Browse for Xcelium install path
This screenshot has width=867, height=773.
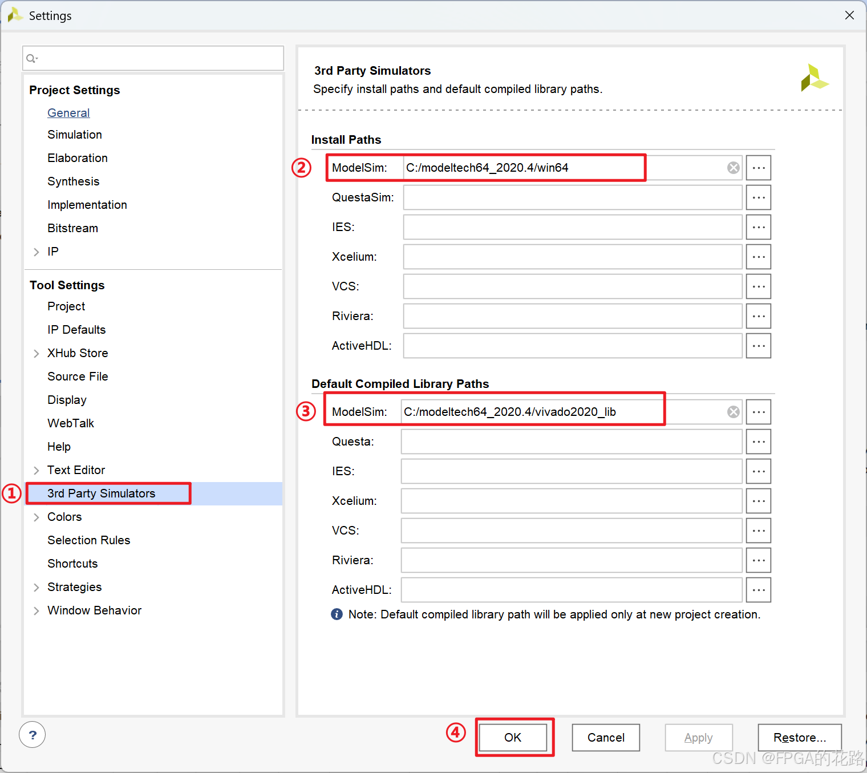click(759, 257)
